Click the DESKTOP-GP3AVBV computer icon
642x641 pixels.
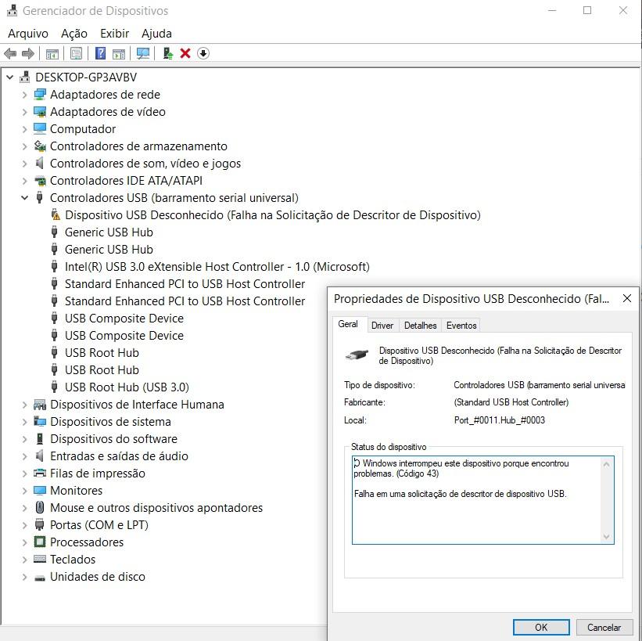click(x=25, y=77)
